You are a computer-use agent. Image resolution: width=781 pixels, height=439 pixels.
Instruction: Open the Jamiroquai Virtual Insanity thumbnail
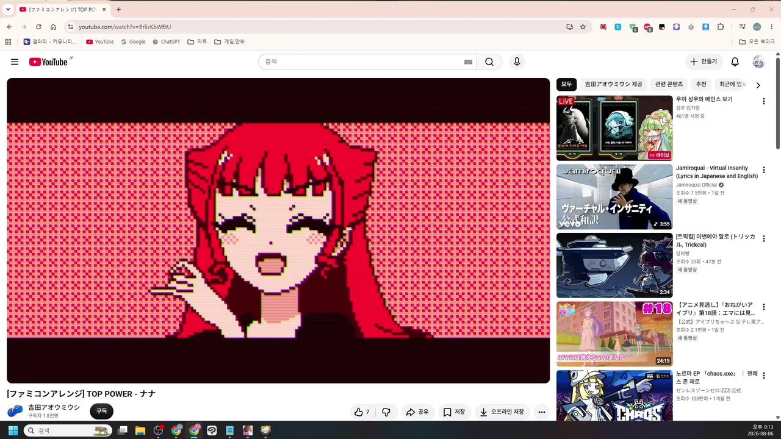614,196
